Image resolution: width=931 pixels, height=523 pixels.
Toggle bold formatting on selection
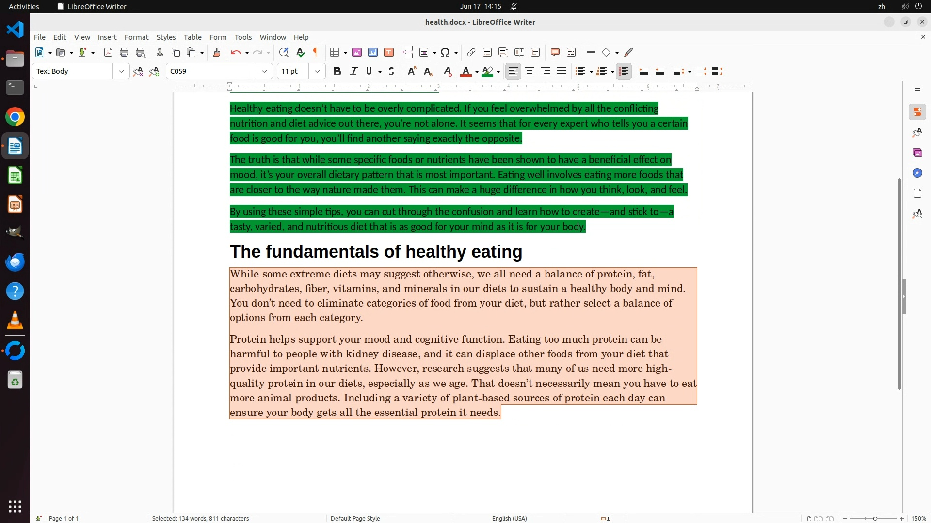point(337,72)
